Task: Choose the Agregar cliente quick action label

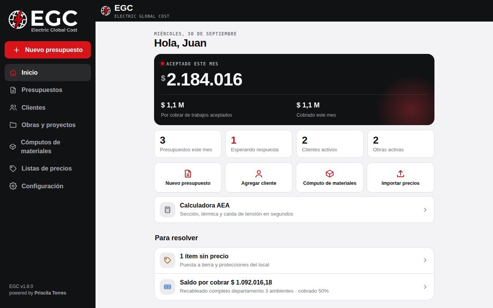Action: (259, 183)
